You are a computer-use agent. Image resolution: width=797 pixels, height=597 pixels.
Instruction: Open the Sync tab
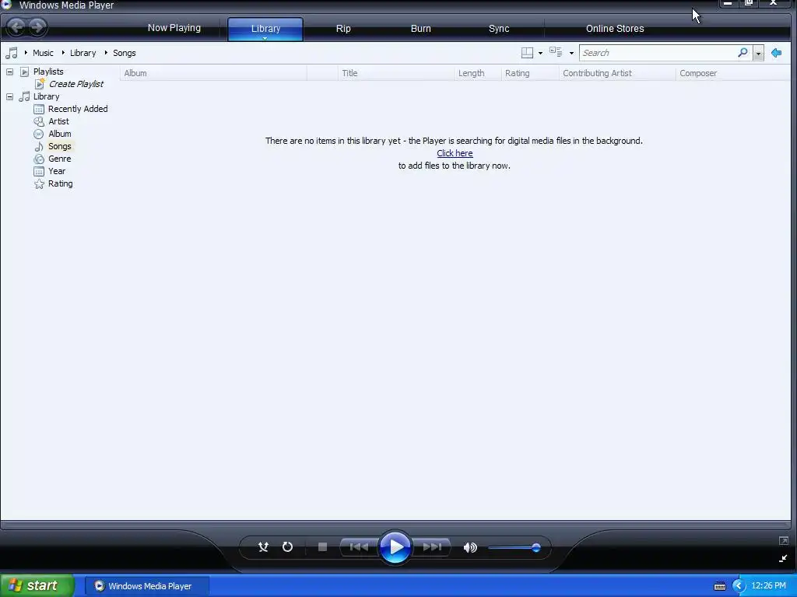click(499, 29)
